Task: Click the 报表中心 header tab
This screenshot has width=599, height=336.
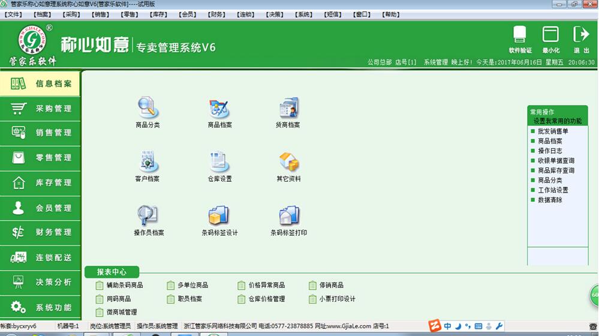Action: 112,272
